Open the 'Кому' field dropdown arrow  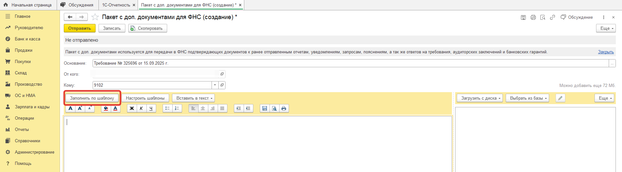215,85
